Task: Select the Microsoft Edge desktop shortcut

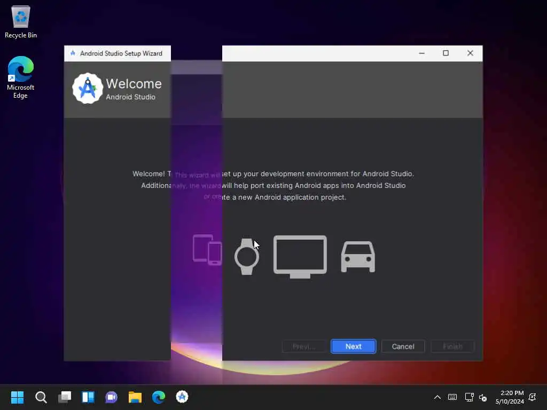Action: pos(21,77)
